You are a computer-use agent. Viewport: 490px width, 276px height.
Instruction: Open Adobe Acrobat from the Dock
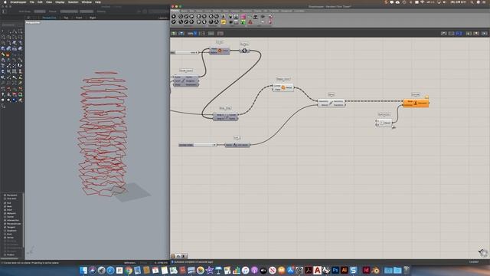tap(309, 270)
